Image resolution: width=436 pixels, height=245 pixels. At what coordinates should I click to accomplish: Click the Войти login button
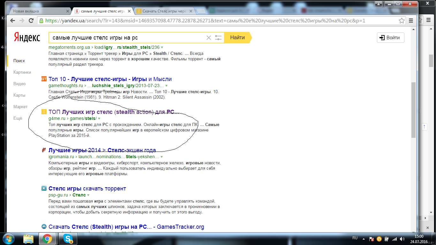click(390, 38)
